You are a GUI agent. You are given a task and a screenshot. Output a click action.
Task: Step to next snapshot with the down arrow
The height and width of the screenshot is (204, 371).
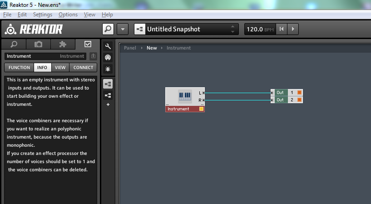coord(232,32)
